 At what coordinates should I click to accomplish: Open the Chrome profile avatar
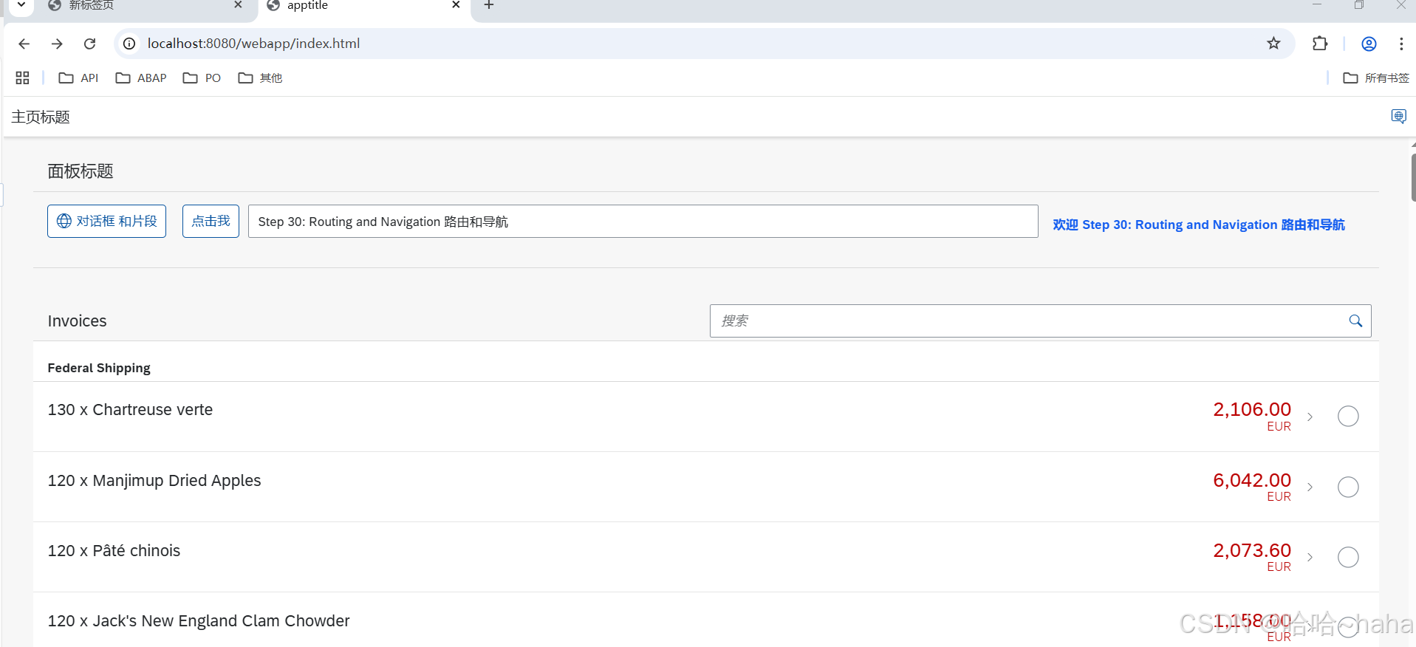pos(1369,44)
